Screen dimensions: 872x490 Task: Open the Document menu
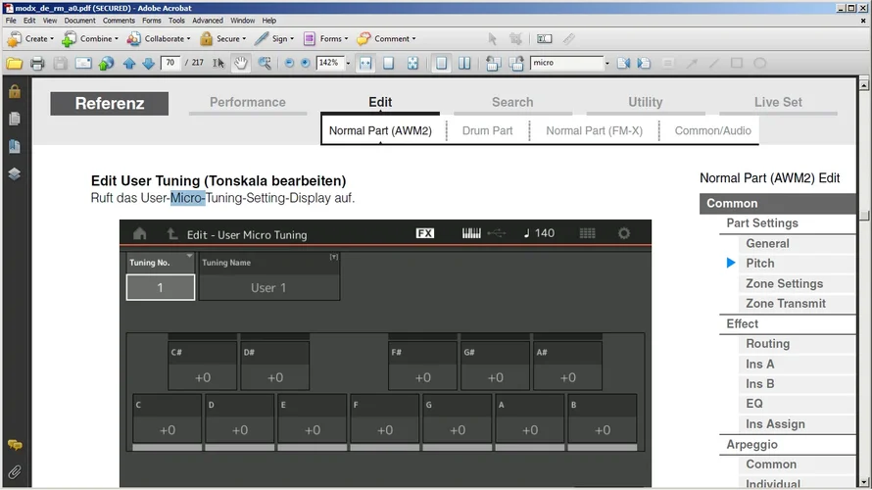pos(79,21)
